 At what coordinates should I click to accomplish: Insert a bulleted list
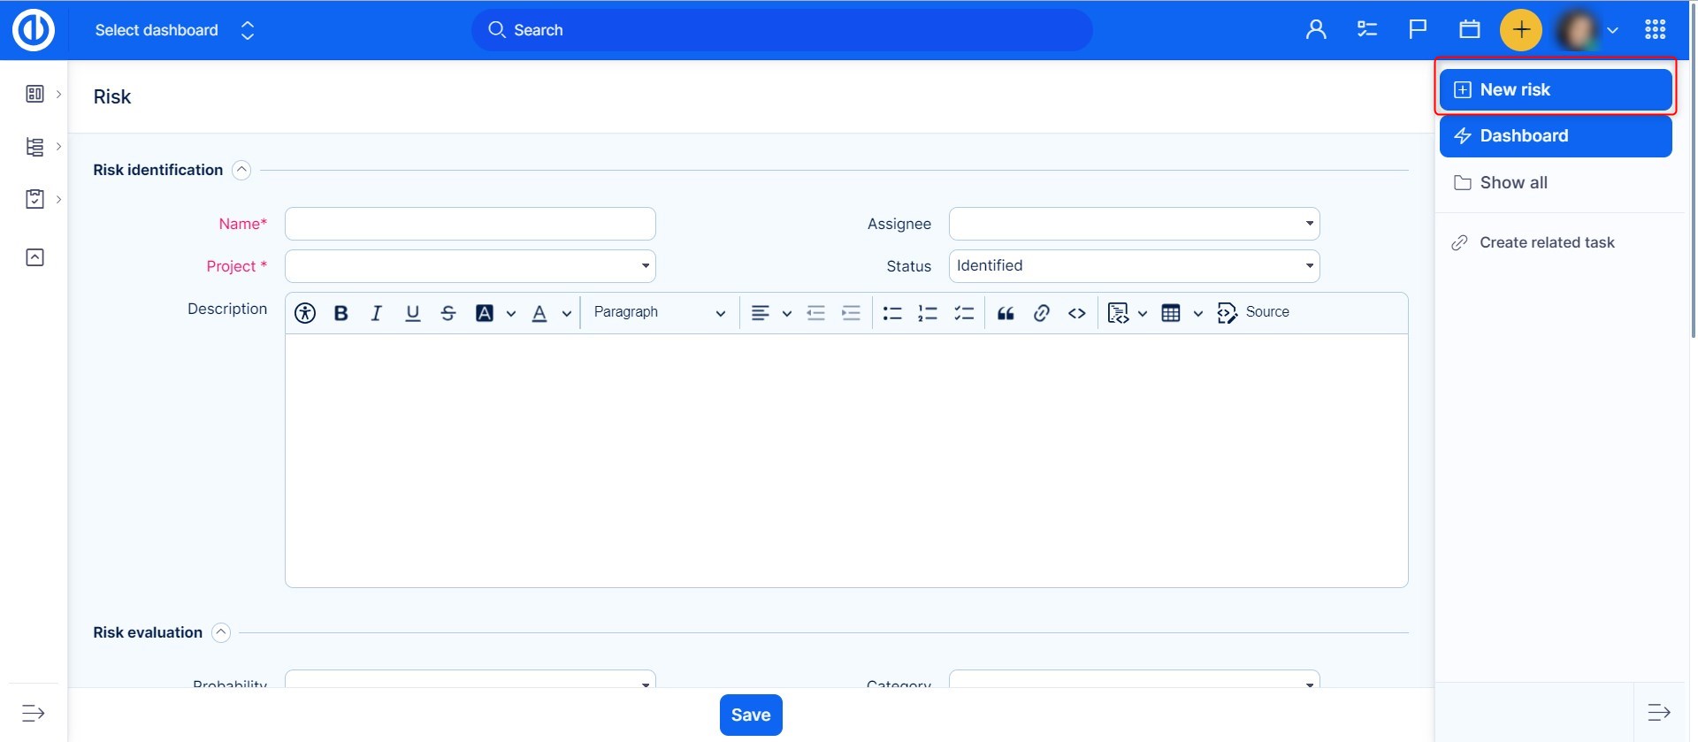tap(891, 313)
